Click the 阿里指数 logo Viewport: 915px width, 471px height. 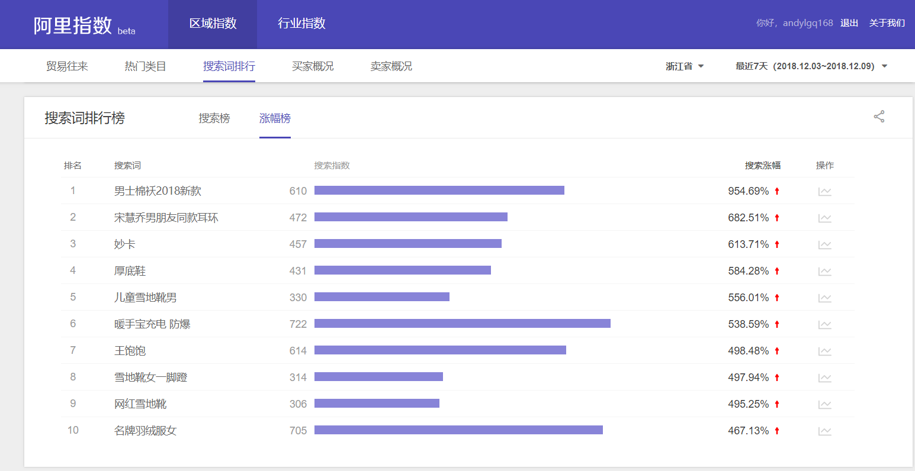point(73,25)
